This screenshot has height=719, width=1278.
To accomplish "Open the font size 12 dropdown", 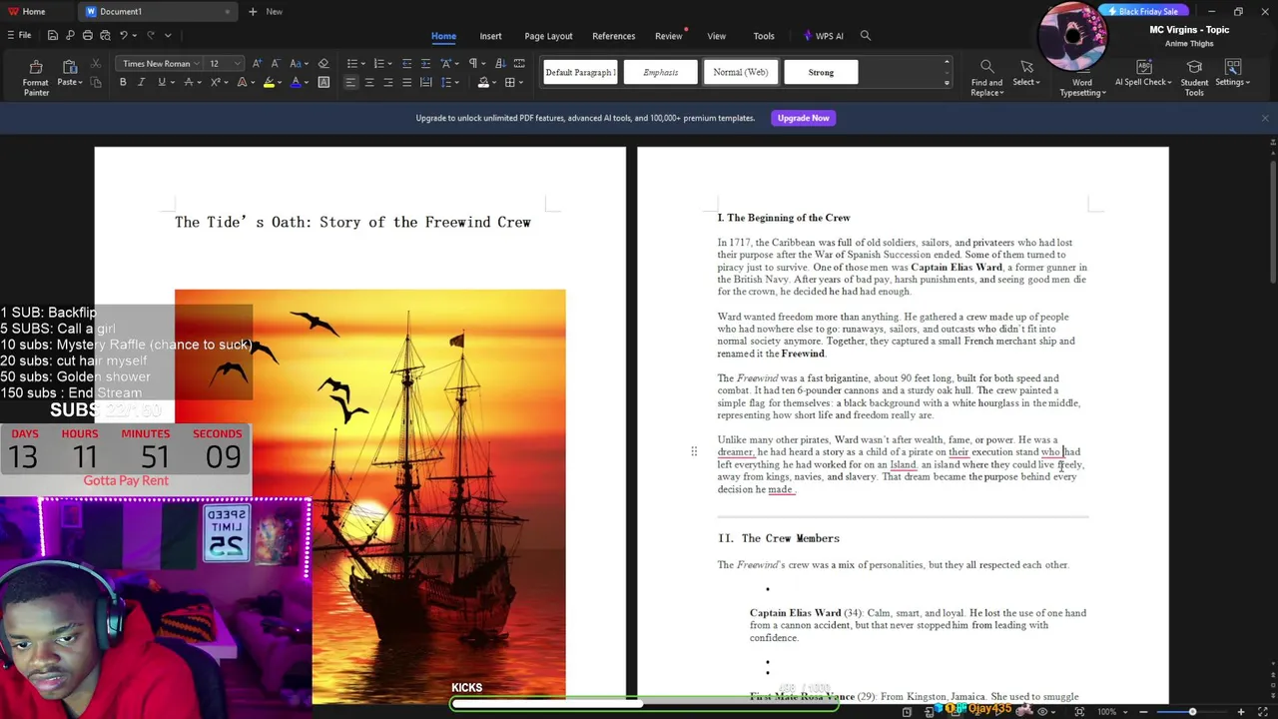I will pyautogui.click(x=237, y=64).
